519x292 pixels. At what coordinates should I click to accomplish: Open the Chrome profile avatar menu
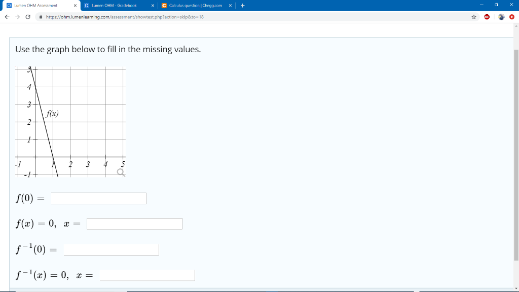(501, 17)
